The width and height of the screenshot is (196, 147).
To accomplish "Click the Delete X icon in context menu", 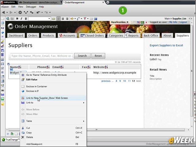I will [x=23, y=137].
